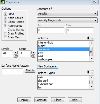
Task: Increase Setup value with up arrow
Action: 33,52
